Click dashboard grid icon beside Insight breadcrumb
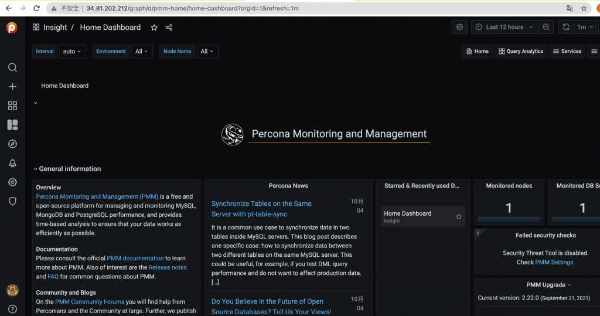Image resolution: width=600 pixels, height=316 pixels. tap(36, 27)
